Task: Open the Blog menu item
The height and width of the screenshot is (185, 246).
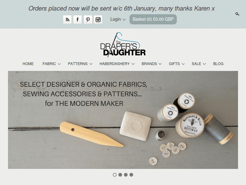Action: pyautogui.click(x=218, y=64)
